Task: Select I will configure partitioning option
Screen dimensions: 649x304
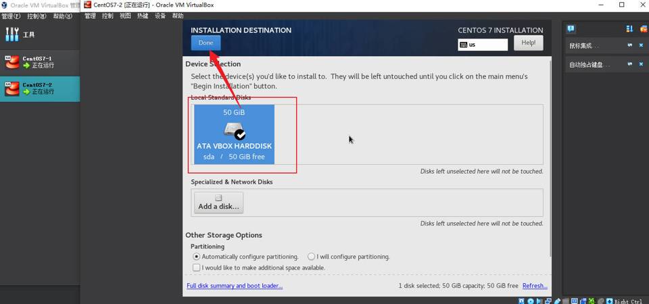Action: tap(311, 257)
